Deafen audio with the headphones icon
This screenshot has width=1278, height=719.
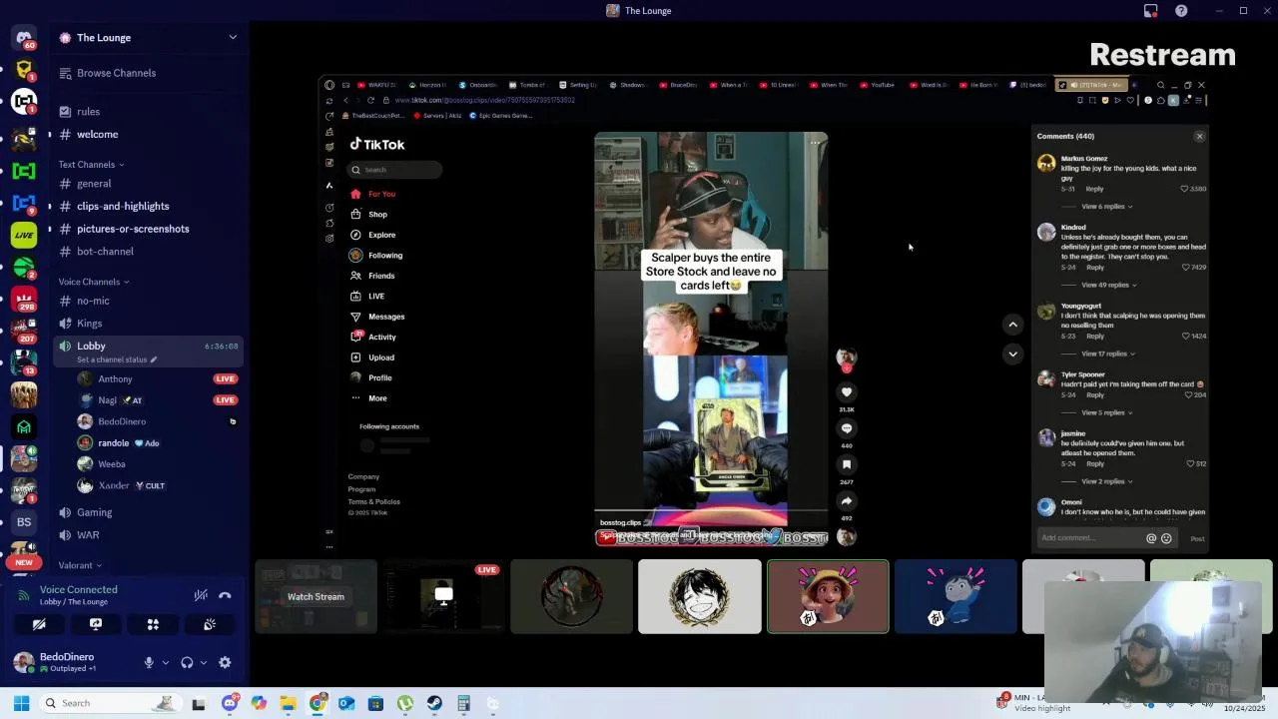click(x=187, y=662)
